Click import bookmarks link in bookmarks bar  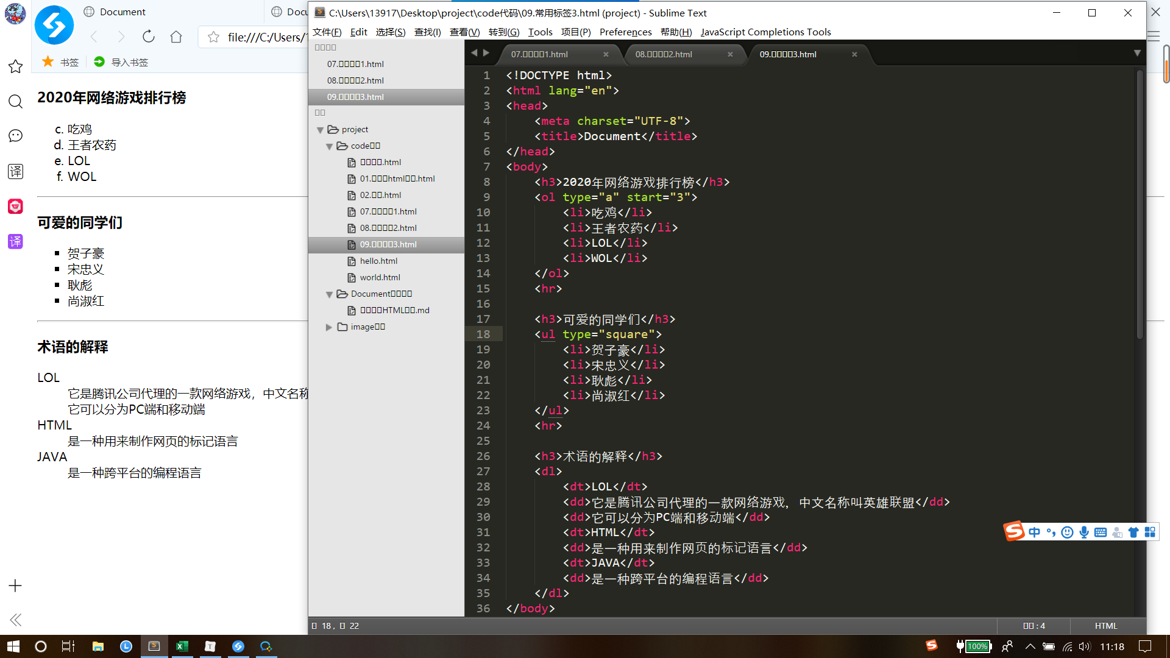coord(129,62)
